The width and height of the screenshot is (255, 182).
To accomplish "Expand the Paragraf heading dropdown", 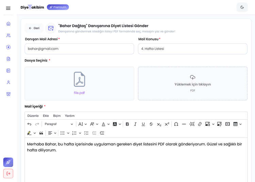I will coord(58,124).
